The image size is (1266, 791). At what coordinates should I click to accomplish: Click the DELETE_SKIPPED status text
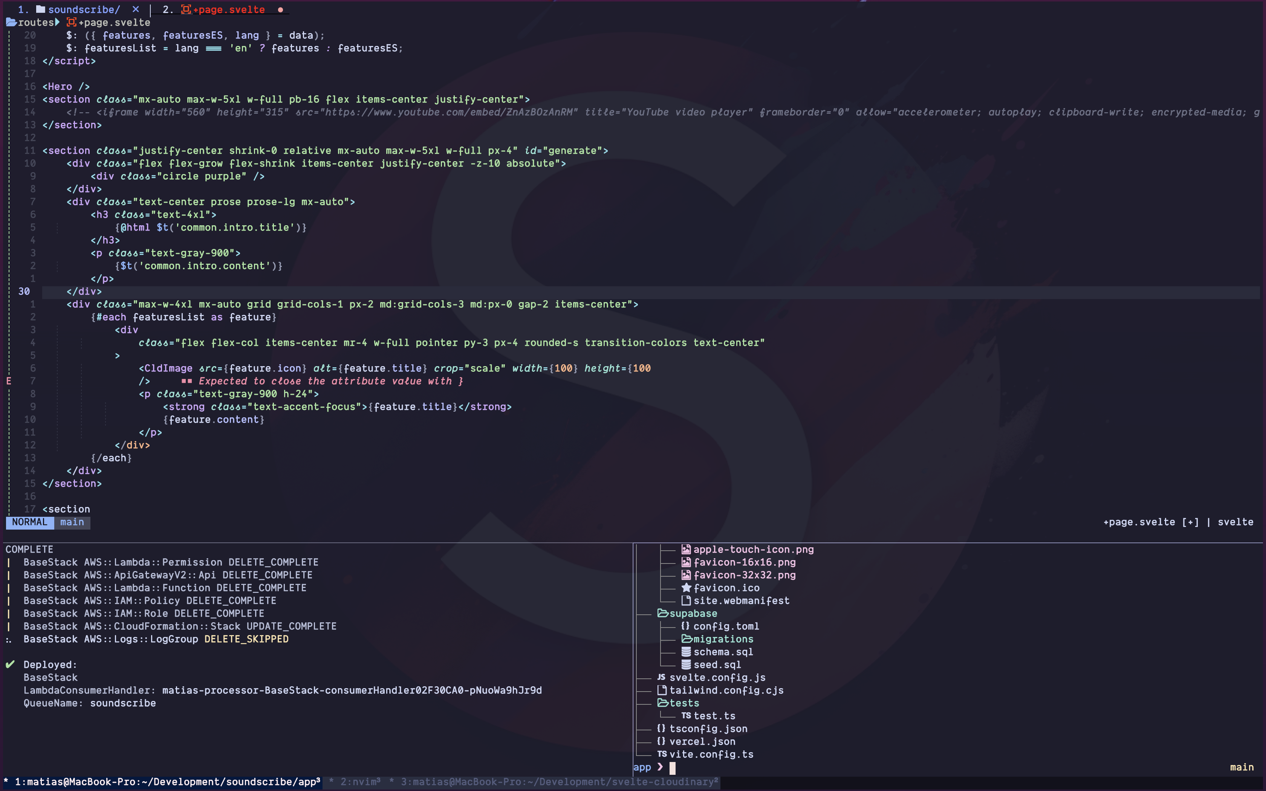[246, 639]
